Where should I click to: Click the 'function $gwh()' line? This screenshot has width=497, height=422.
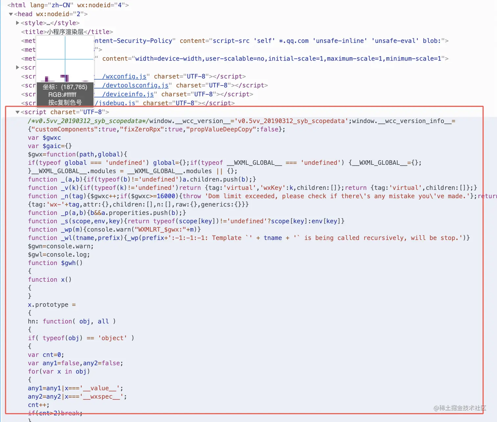55,263
